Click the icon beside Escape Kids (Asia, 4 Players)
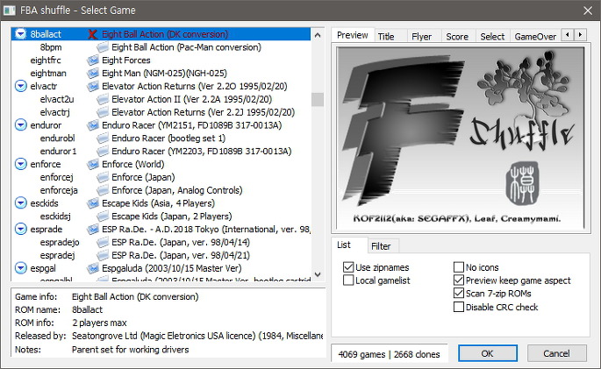The image size is (601, 369). point(93,202)
